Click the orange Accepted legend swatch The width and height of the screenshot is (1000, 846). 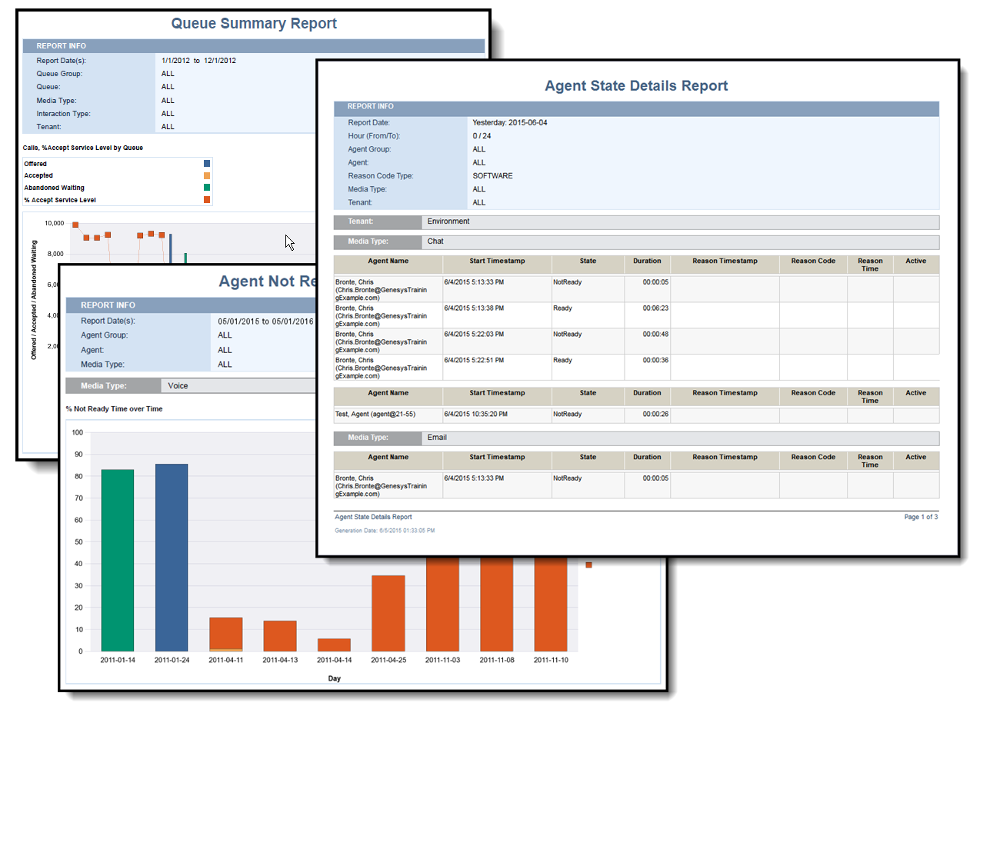tap(207, 175)
